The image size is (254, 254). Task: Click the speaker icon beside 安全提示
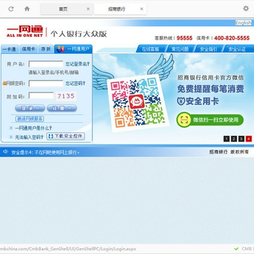[x=6, y=152]
